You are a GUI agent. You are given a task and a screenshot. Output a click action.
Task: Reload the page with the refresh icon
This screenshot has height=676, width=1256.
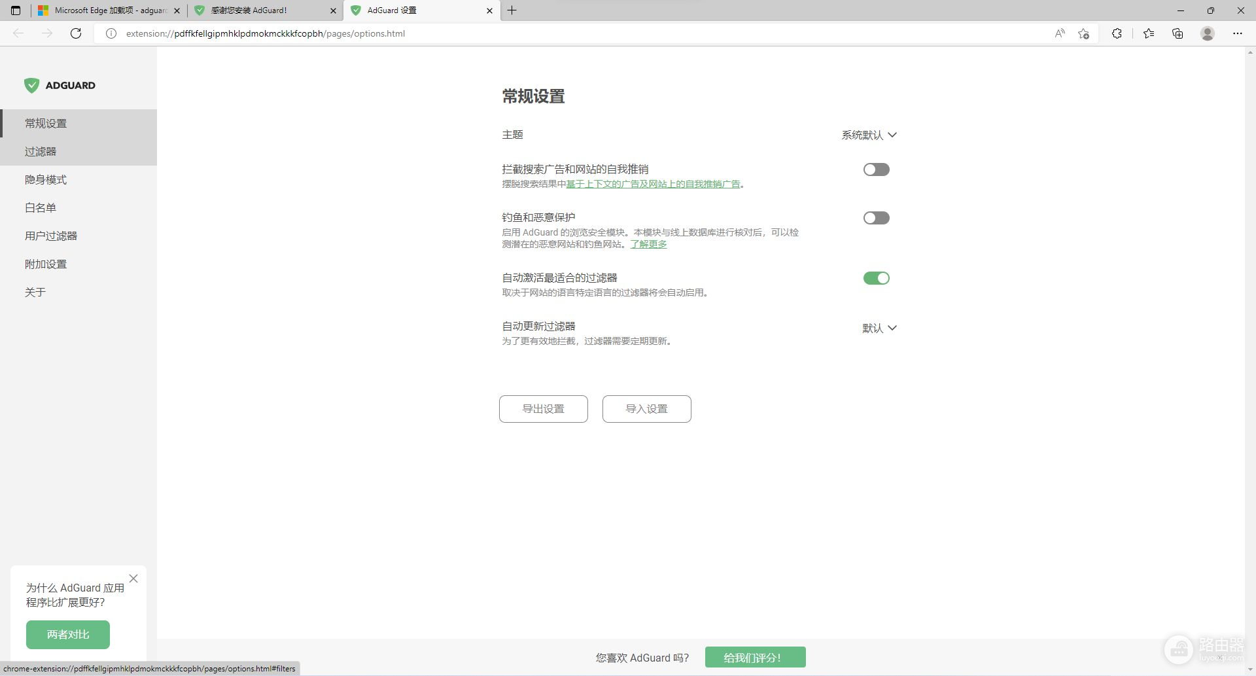click(x=76, y=33)
